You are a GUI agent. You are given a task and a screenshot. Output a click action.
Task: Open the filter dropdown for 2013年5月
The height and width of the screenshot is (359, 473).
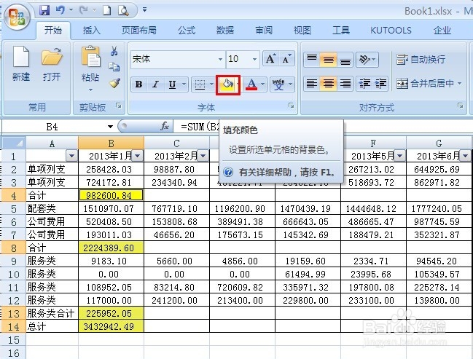click(400, 156)
